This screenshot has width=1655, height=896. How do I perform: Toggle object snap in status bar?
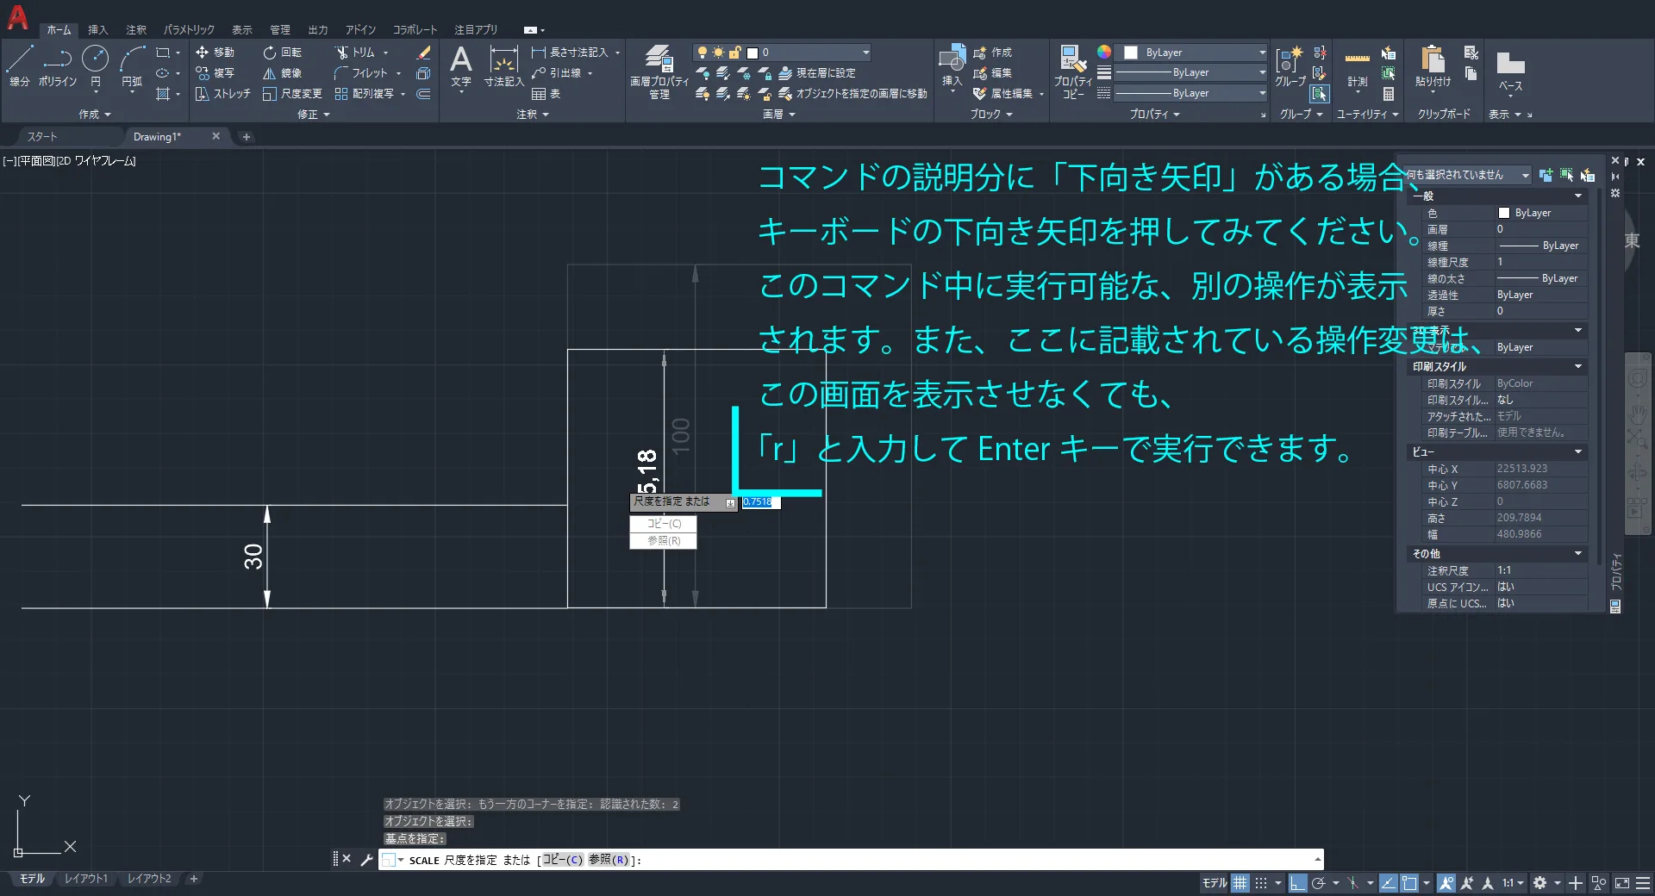(x=1409, y=883)
